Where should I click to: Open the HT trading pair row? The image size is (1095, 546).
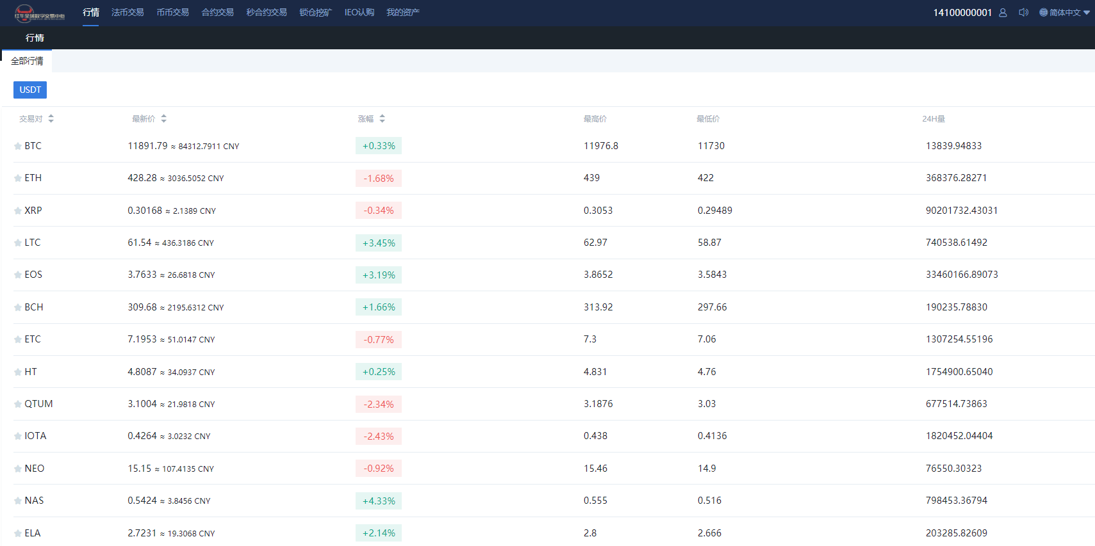click(31, 372)
